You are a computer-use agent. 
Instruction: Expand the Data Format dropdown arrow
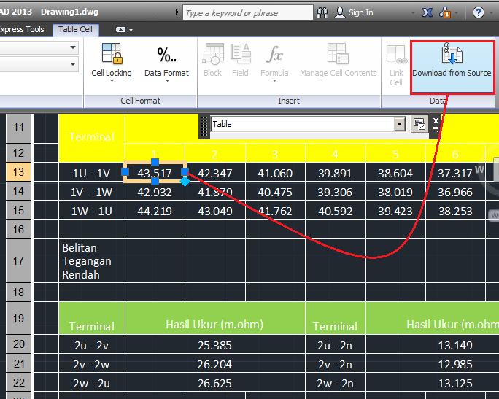point(167,81)
